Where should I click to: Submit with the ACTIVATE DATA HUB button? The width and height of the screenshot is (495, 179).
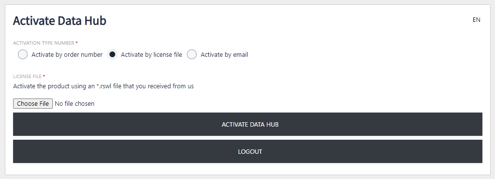[x=247, y=124]
